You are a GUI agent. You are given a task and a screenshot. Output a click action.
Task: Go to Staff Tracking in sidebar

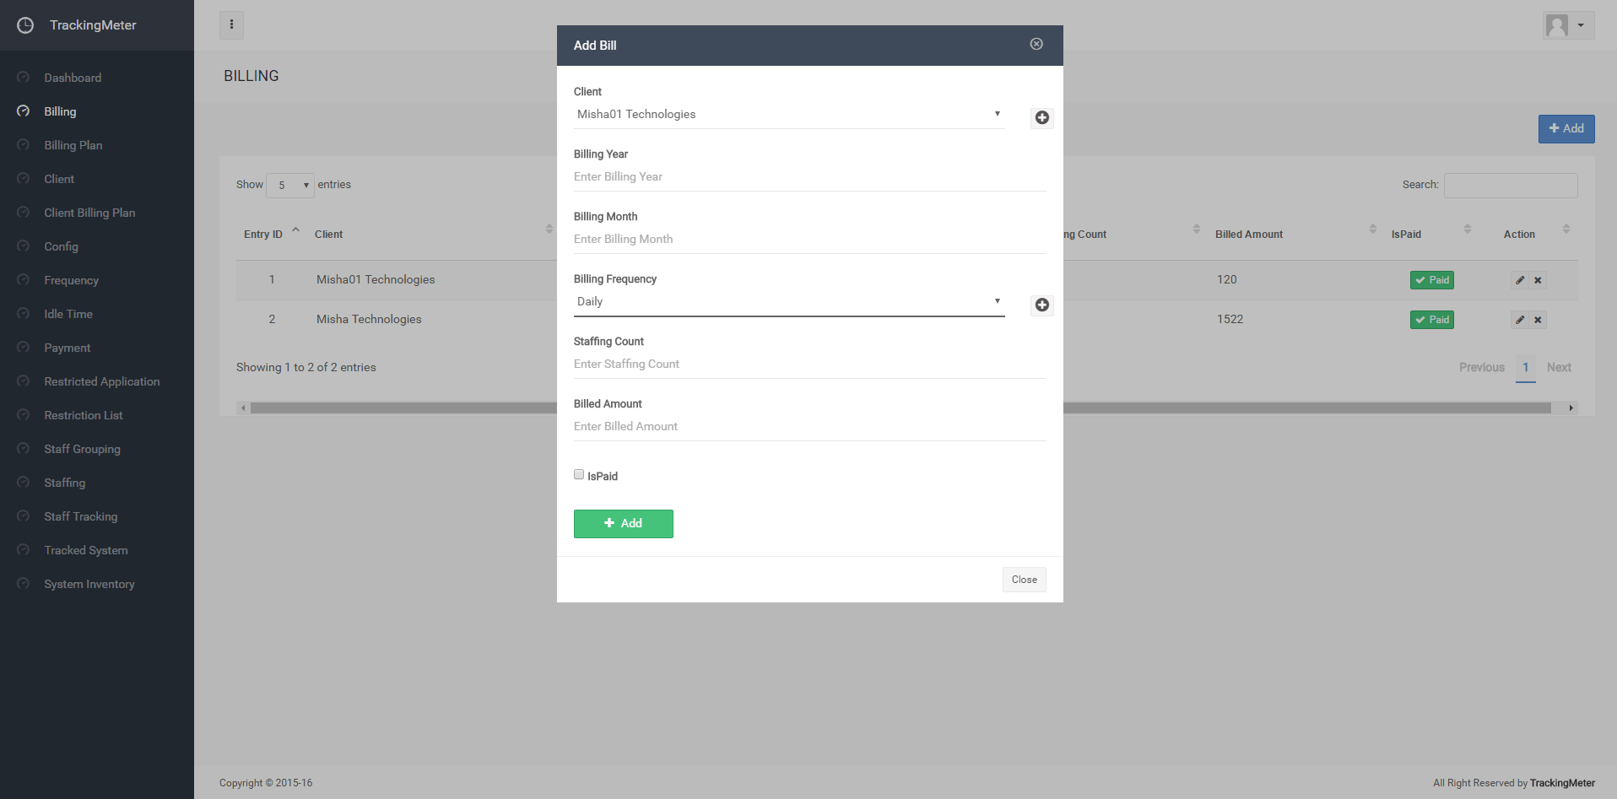(x=81, y=516)
